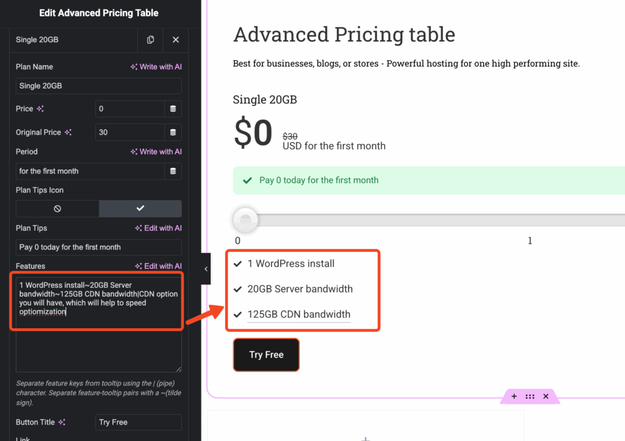The width and height of the screenshot is (625, 441).
Task: Click into the Plan Name input field
Action: click(x=98, y=86)
